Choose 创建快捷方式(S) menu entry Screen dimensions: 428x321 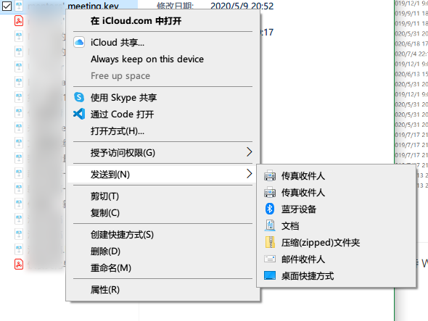(x=122, y=235)
